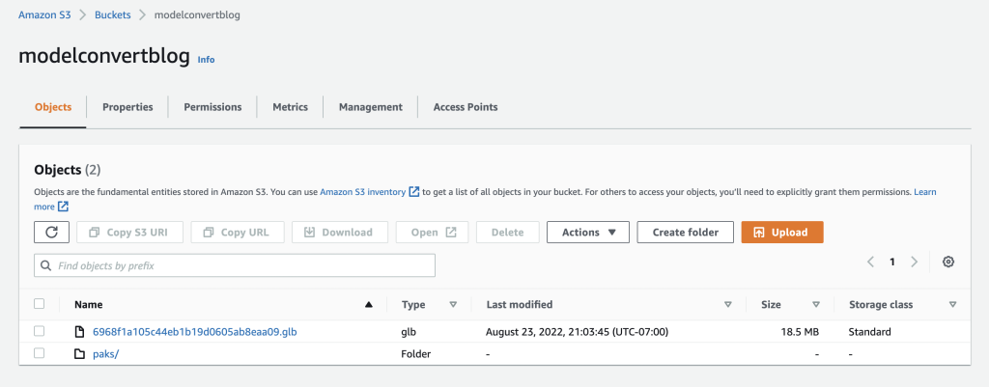Click the Copy URL button
The height and width of the screenshot is (387, 989).
(238, 232)
